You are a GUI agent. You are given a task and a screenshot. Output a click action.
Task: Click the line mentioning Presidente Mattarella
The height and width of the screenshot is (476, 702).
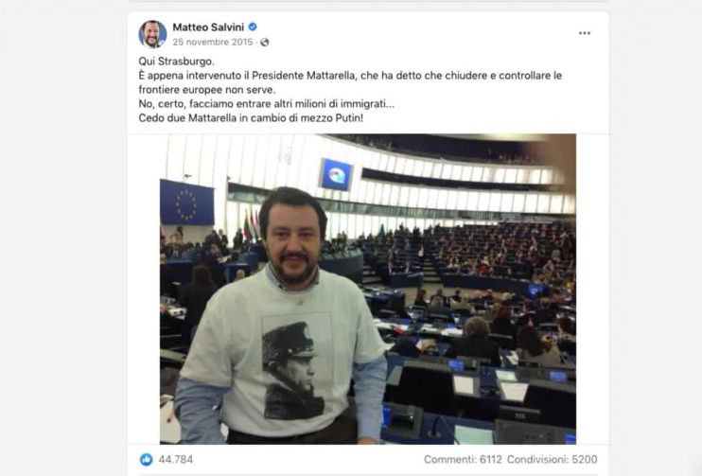click(350, 75)
